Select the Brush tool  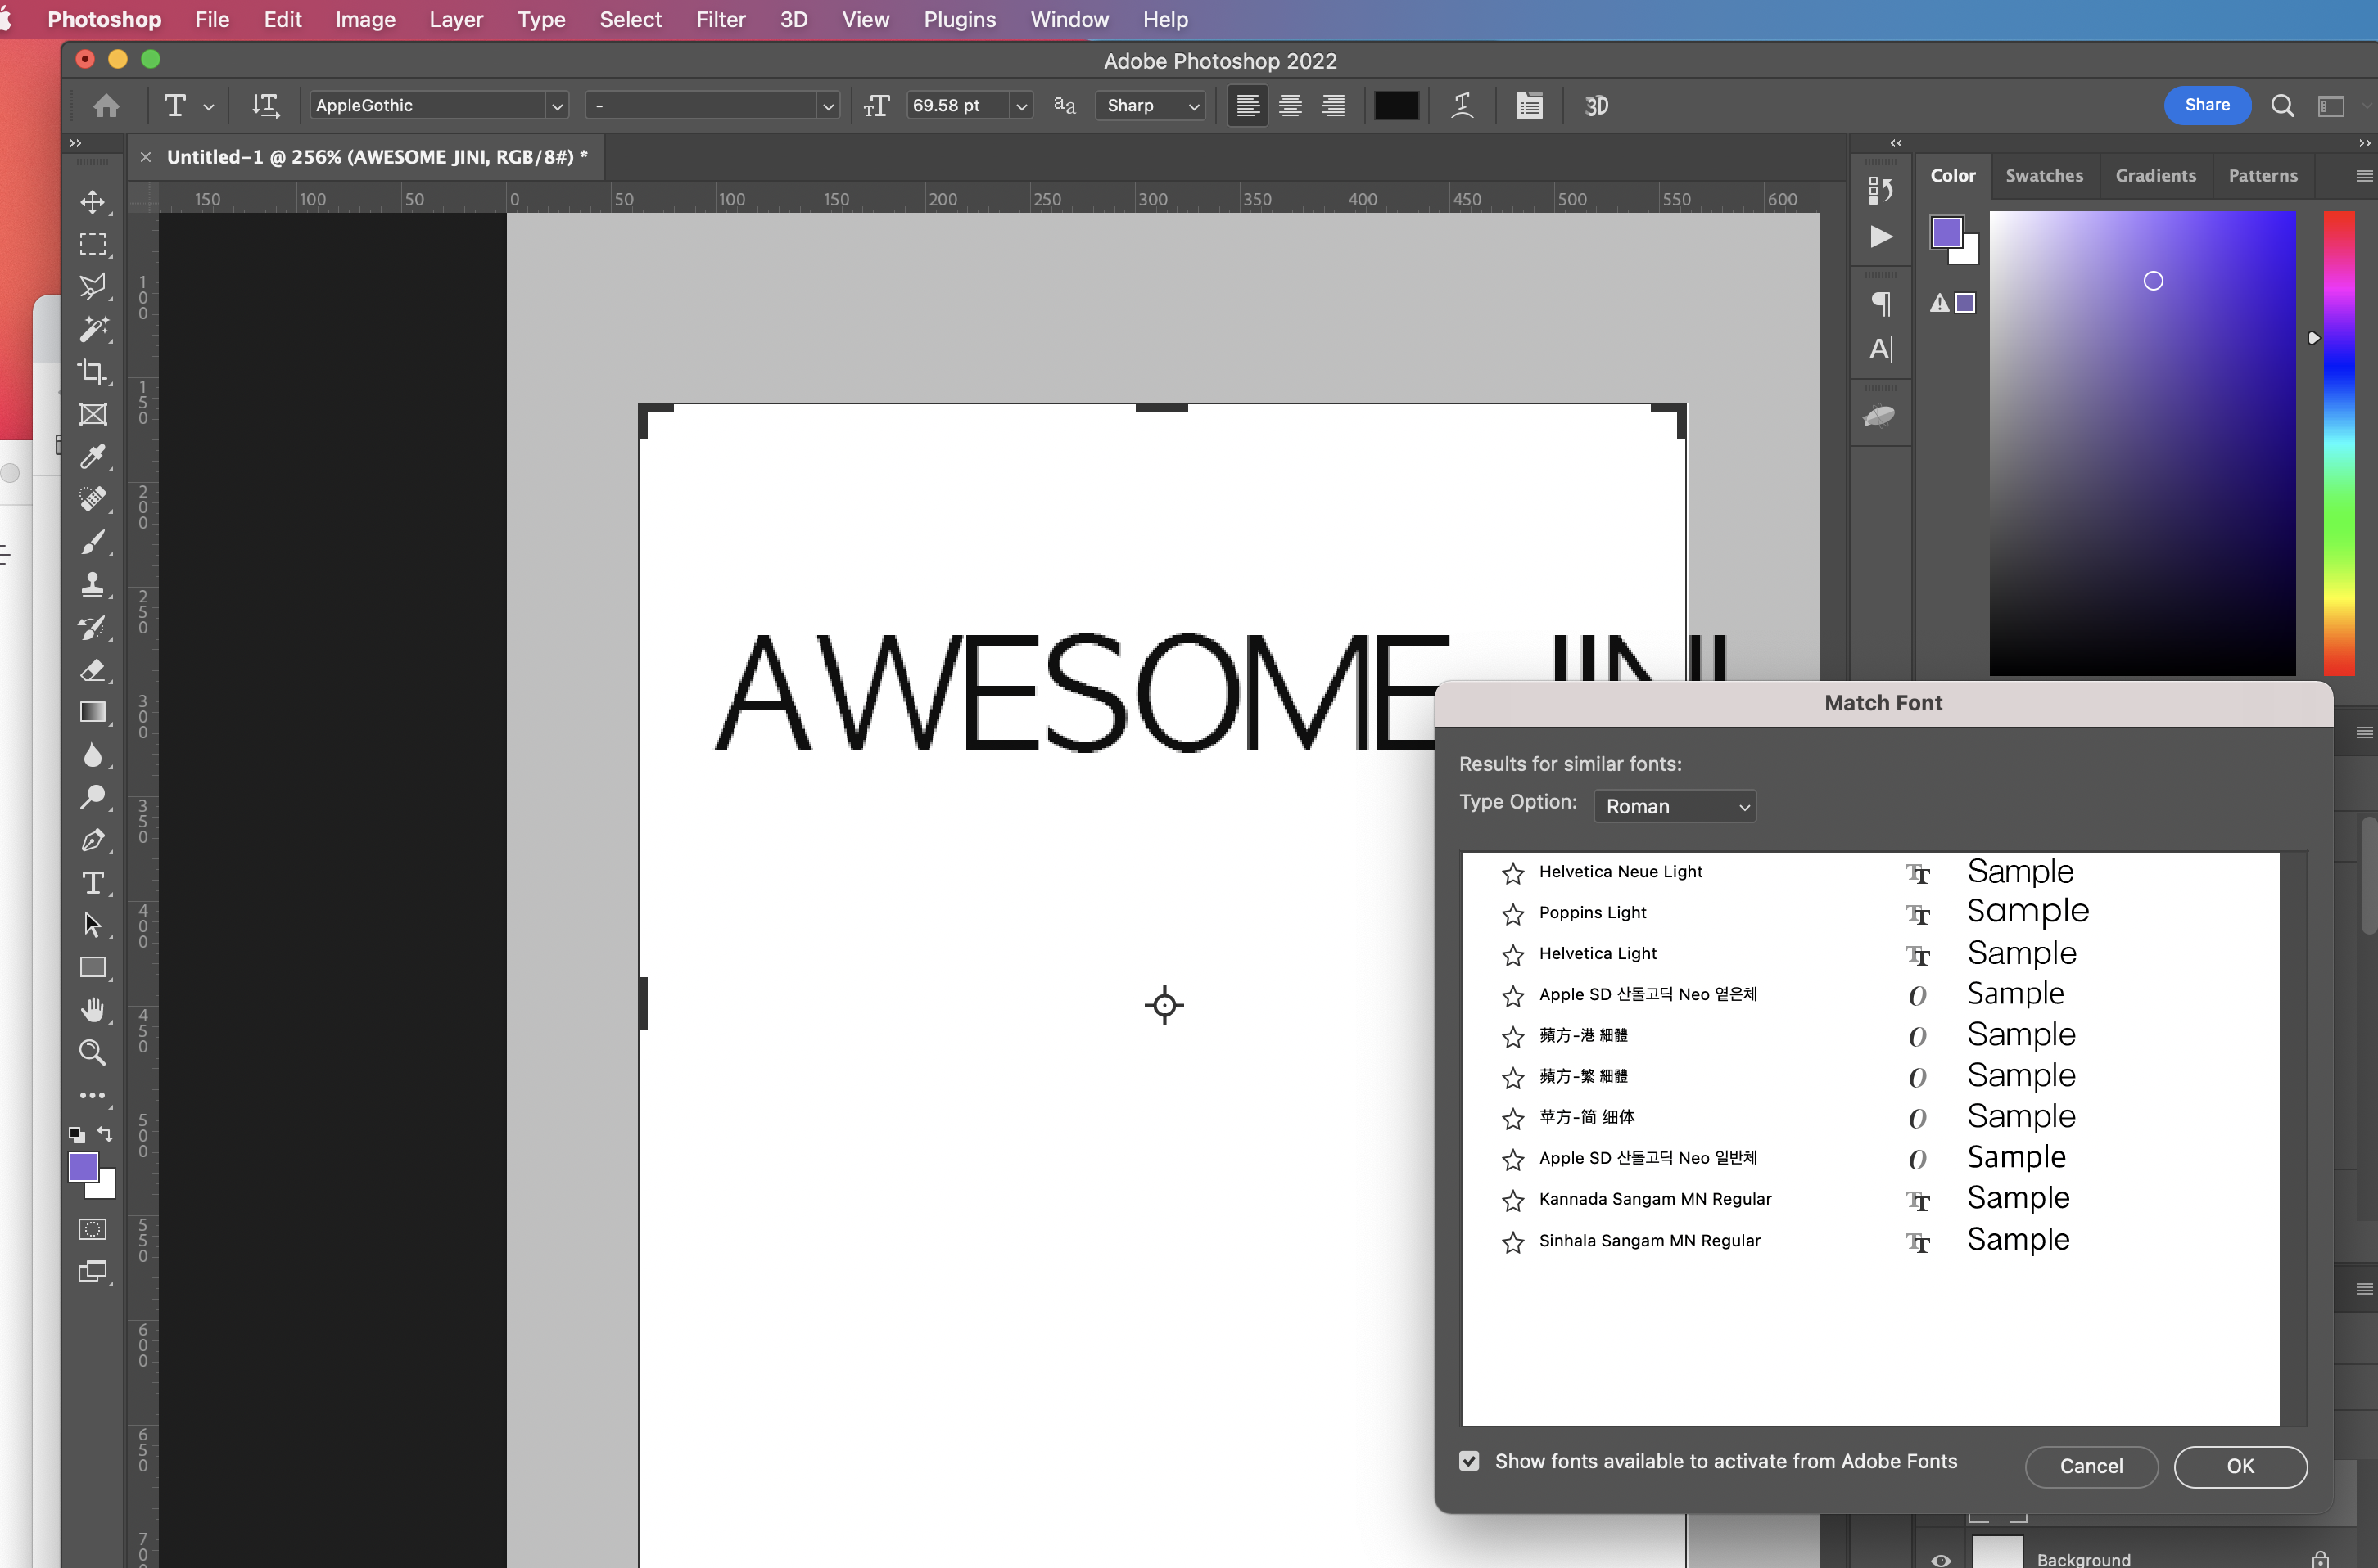coord(93,542)
